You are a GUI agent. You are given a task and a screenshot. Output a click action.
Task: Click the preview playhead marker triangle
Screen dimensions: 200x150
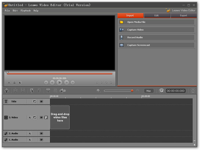click(x=7, y=72)
